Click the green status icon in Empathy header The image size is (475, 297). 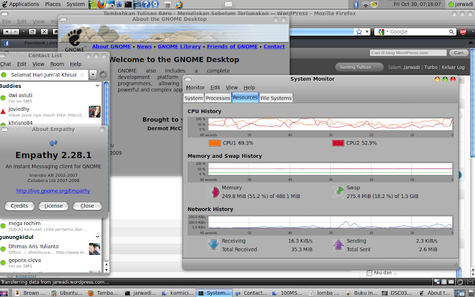(x=4, y=75)
